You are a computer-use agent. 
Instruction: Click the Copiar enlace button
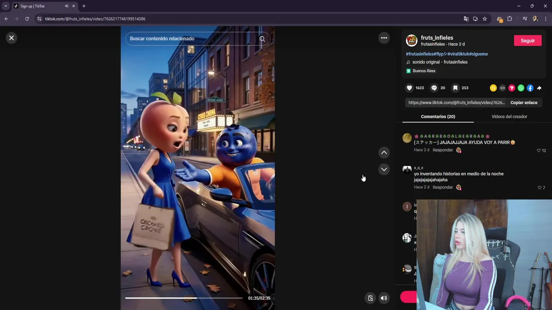pos(524,102)
